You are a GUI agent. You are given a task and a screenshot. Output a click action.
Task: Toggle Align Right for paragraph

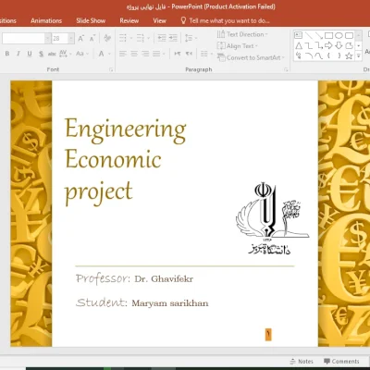[145, 54]
